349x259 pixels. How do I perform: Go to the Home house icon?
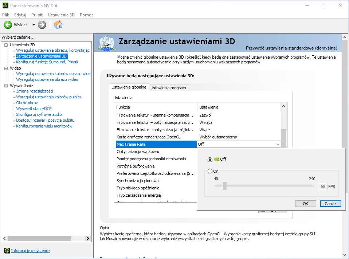[58, 25]
